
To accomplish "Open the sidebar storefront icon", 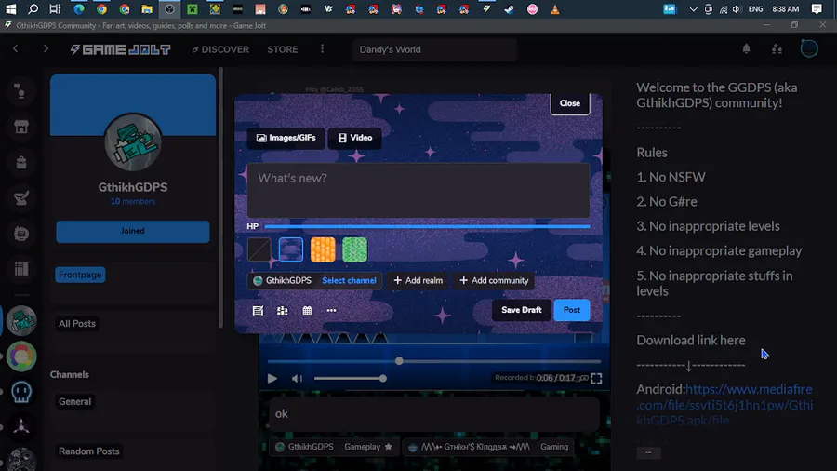I will [x=20, y=128].
